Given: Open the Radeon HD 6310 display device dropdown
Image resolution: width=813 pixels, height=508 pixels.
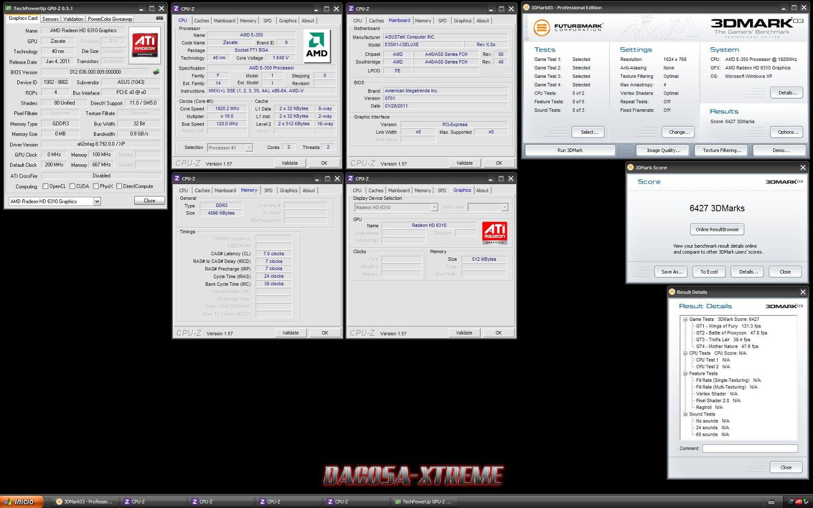Looking at the screenshot, I should point(434,207).
